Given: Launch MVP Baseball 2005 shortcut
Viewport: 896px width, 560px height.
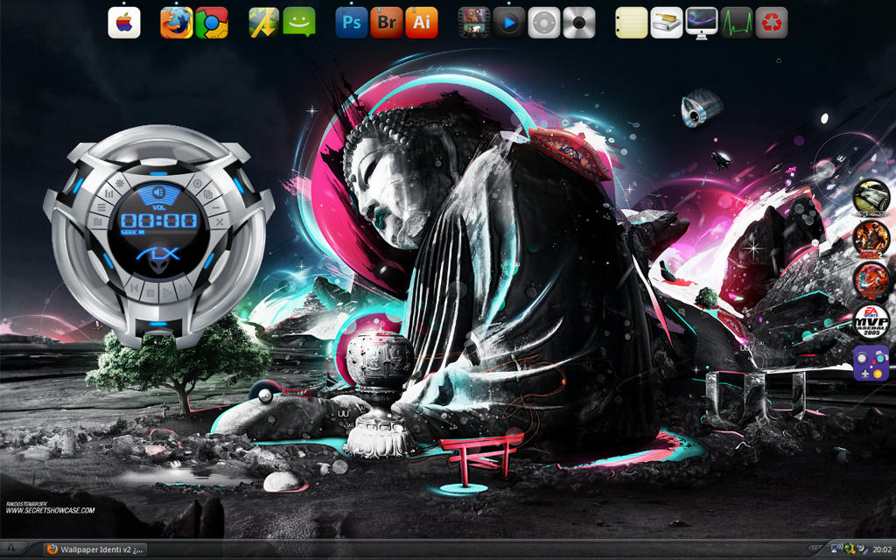Looking at the screenshot, I should pos(871,322).
